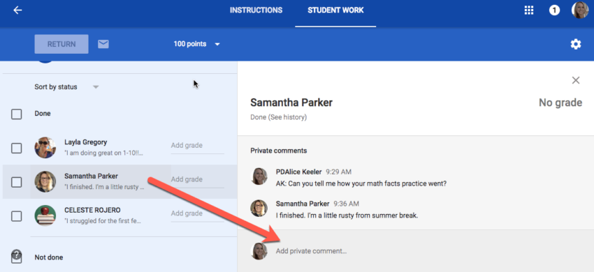Click the No grade label
Image resolution: width=594 pixels, height=272 pixels.
560,103
